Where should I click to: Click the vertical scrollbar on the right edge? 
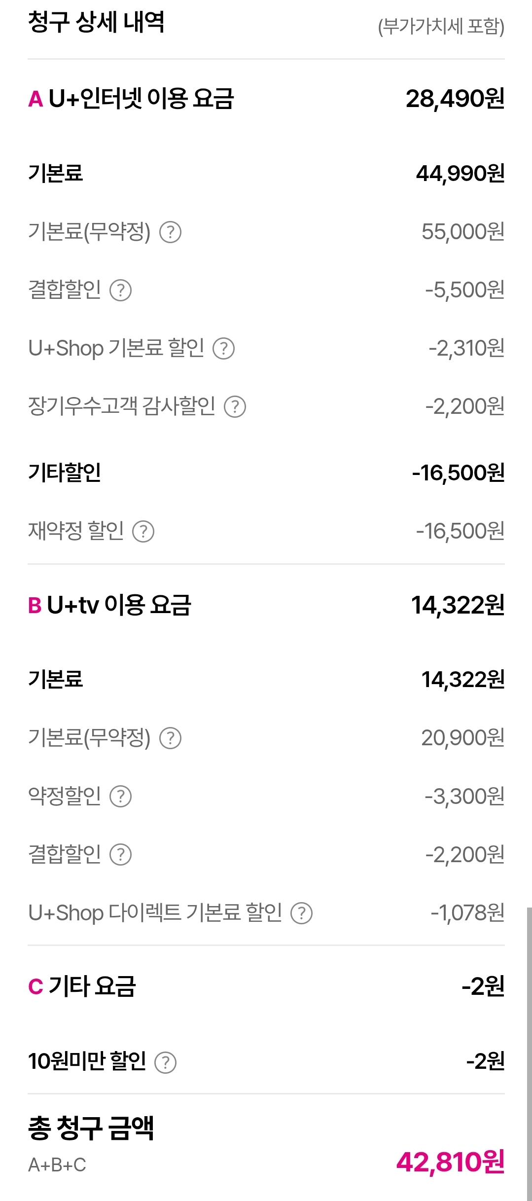coord(529,1051)
